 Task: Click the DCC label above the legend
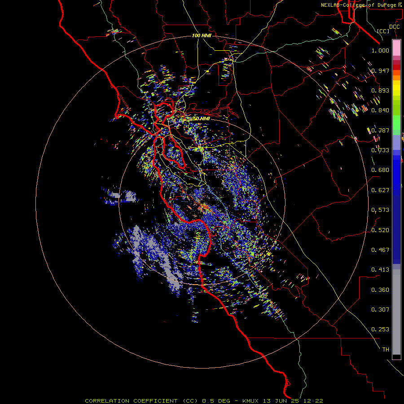[x=394, y=27]
